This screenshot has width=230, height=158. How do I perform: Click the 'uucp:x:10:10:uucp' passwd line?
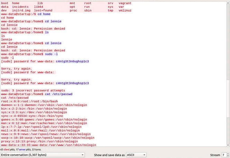pos(48,138)
